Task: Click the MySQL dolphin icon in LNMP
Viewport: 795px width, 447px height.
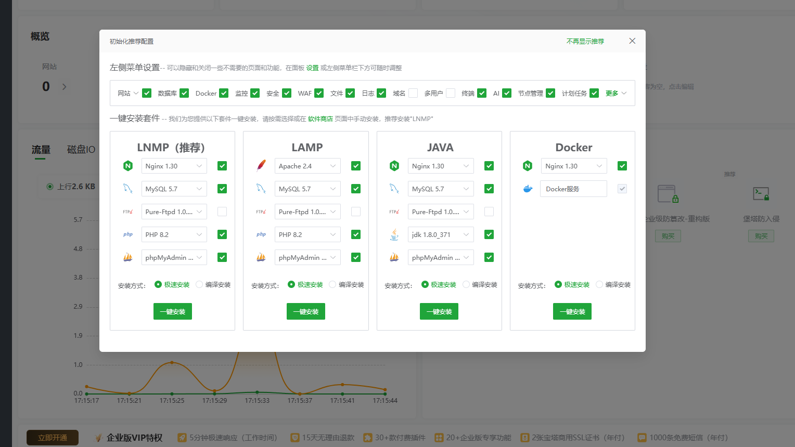Action: point(128,189)
